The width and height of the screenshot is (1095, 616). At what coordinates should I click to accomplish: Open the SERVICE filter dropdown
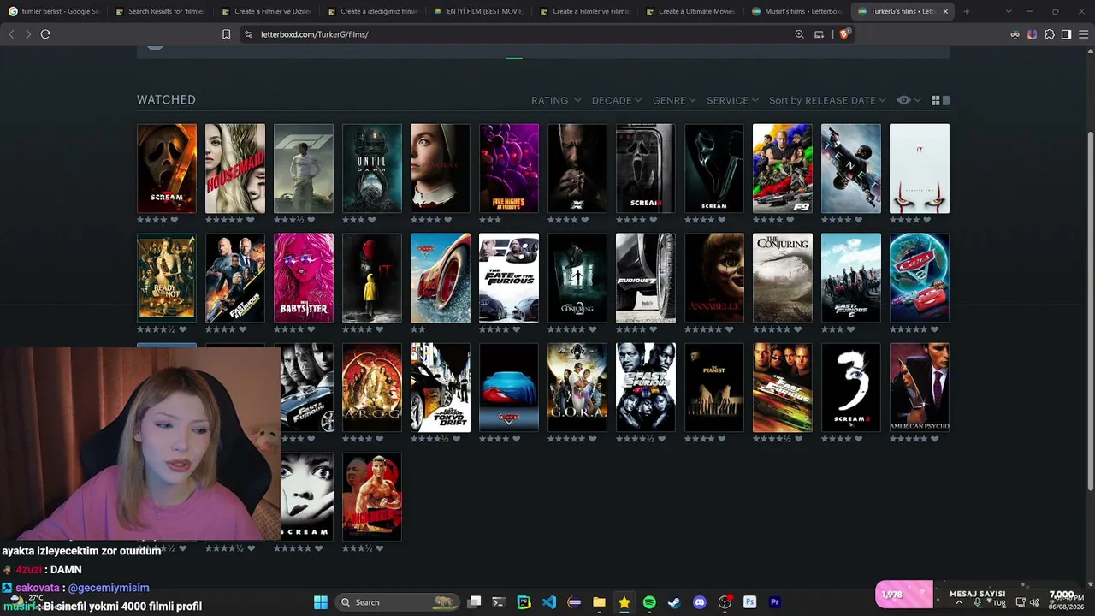[732, 100]
